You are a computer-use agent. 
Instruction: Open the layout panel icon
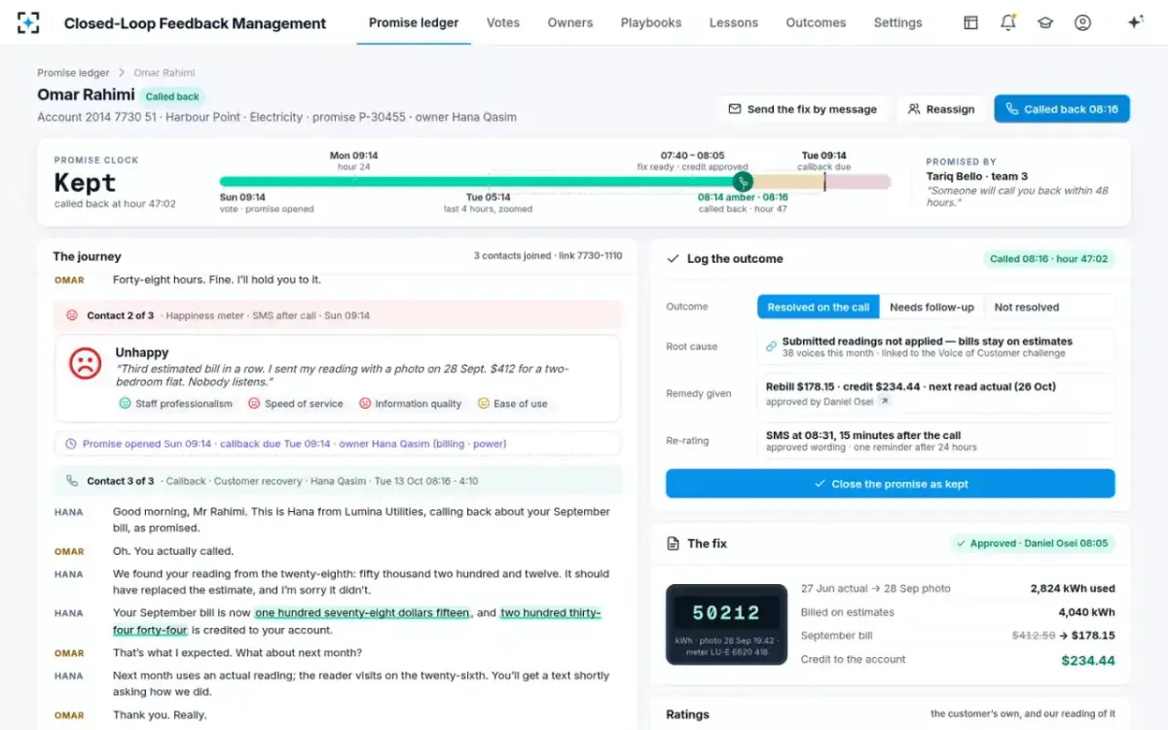[970, 22]
